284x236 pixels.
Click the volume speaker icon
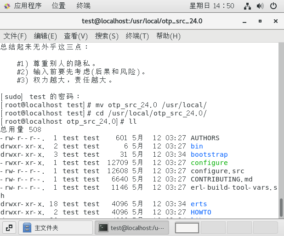point(260,6)
